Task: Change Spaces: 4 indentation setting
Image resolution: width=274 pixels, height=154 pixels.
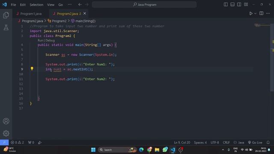Action: tap(200, 142)
